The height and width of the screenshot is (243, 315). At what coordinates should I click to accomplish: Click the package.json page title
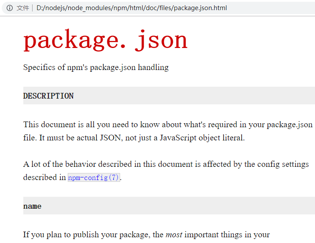pos(106,40)
